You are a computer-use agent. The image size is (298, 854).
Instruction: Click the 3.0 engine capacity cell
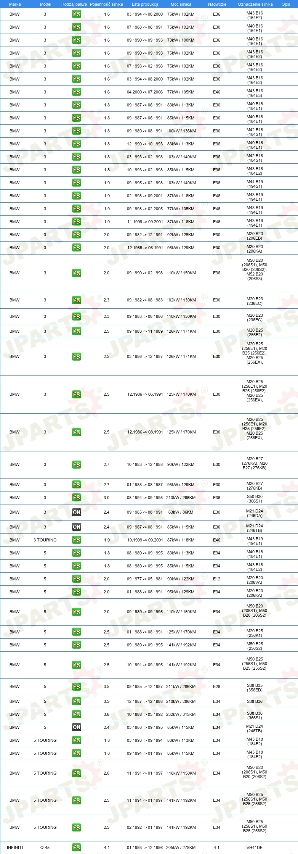pyautogui.click(x=107, y=498)
